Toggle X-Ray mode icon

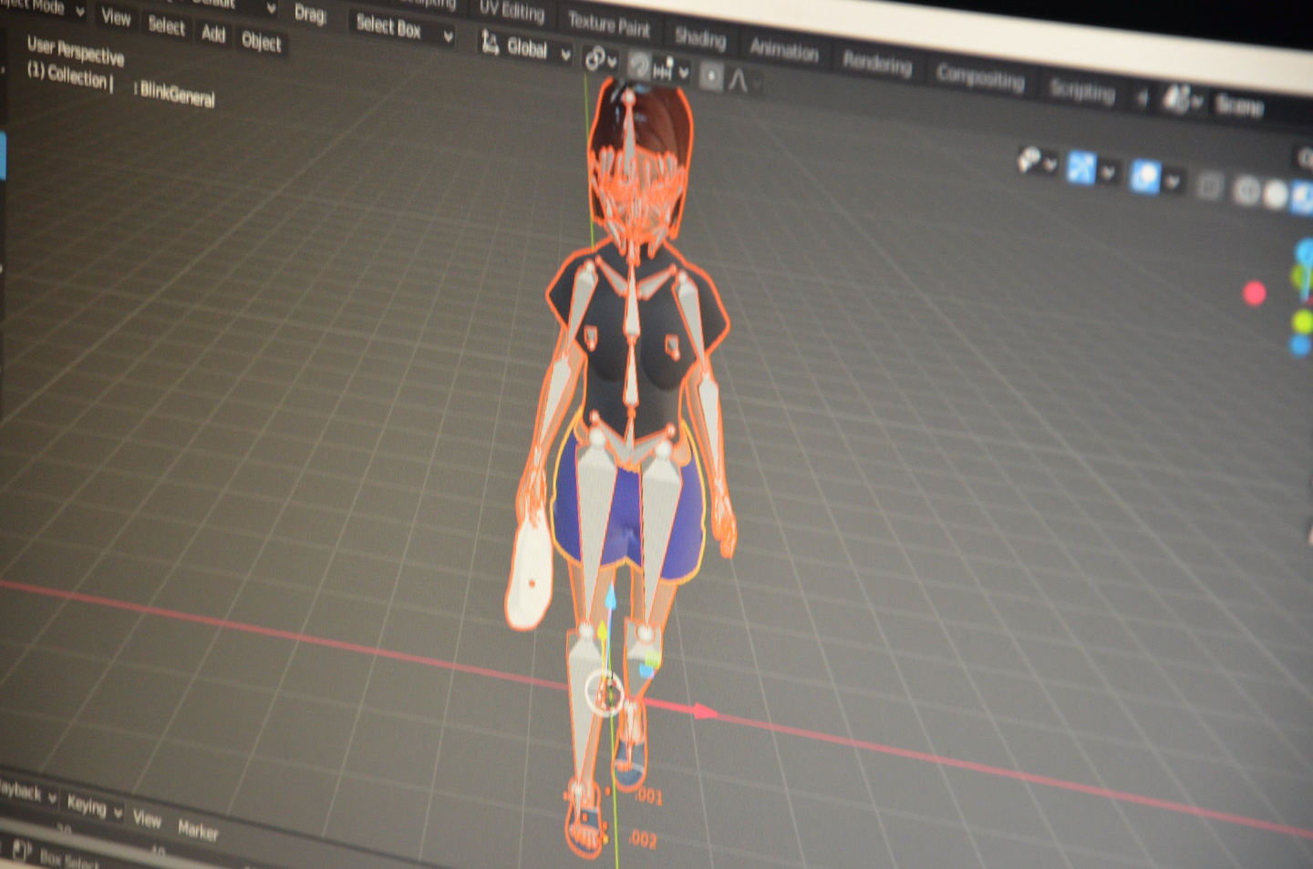coord(1209,186)
